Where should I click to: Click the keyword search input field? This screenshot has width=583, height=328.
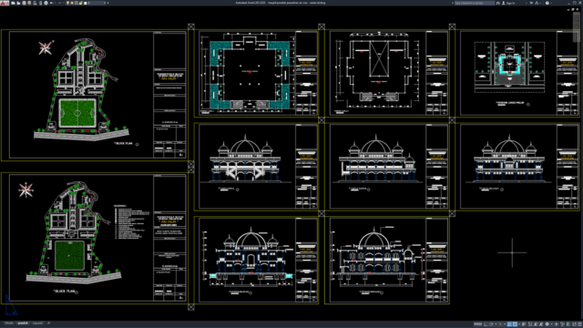tap(475, 3)
